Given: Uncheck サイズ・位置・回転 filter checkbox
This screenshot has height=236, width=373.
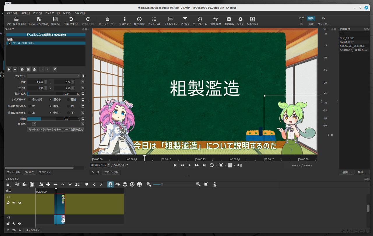Looking at the screenshot, I should pos(10,43).
